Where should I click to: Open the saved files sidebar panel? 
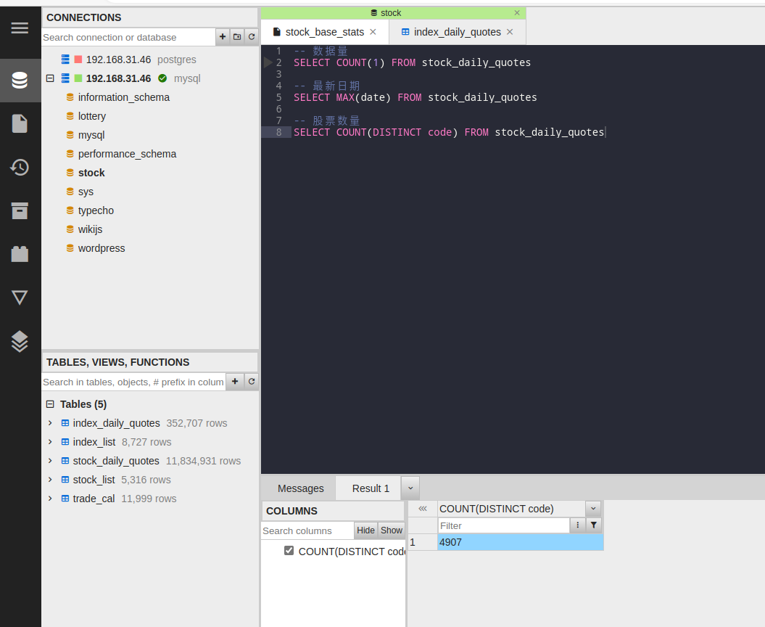click(20, 123)
